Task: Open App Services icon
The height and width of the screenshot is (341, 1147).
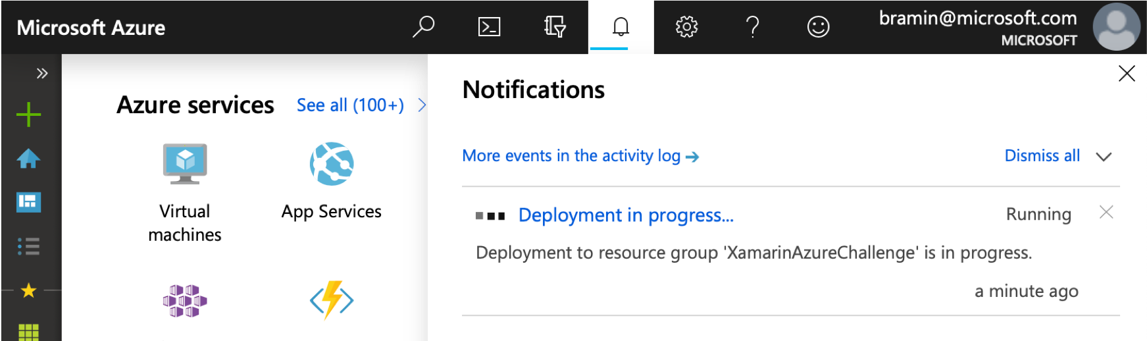Action: pos(332,164)
